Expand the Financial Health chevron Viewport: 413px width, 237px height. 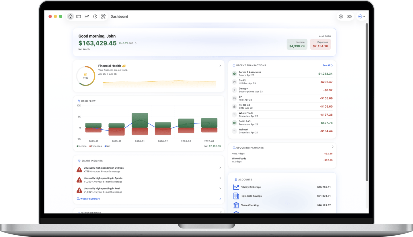coord(220,66)
